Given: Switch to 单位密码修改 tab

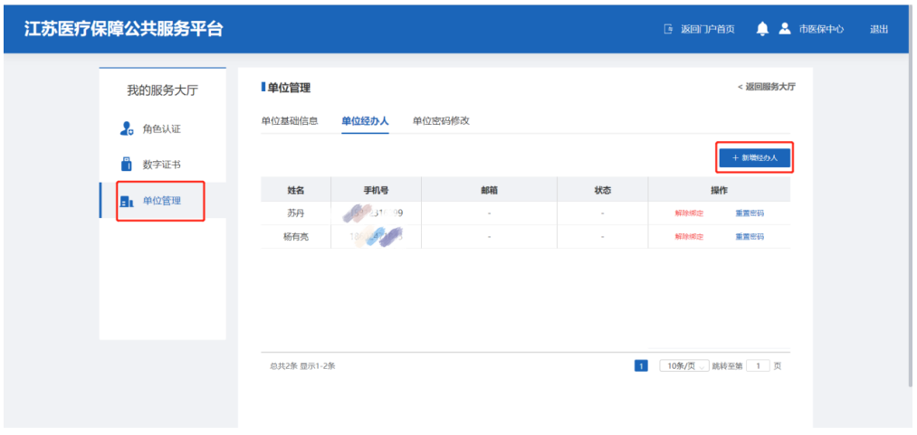Looking at the screenshot, I should (x=441, y=121).
